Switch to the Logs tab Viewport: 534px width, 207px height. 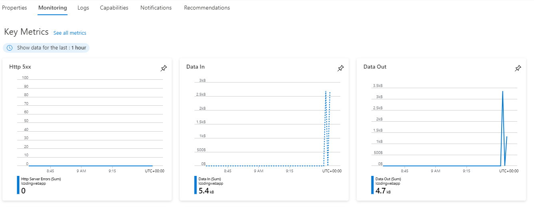[83, 8]
